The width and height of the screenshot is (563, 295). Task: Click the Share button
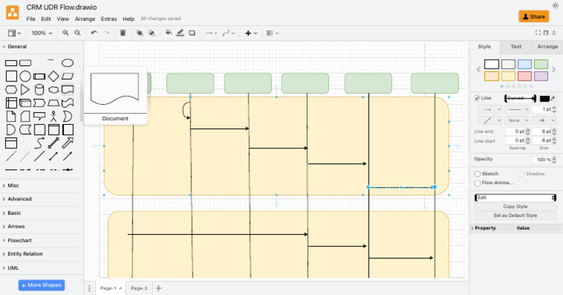click(x=534, y=17)
